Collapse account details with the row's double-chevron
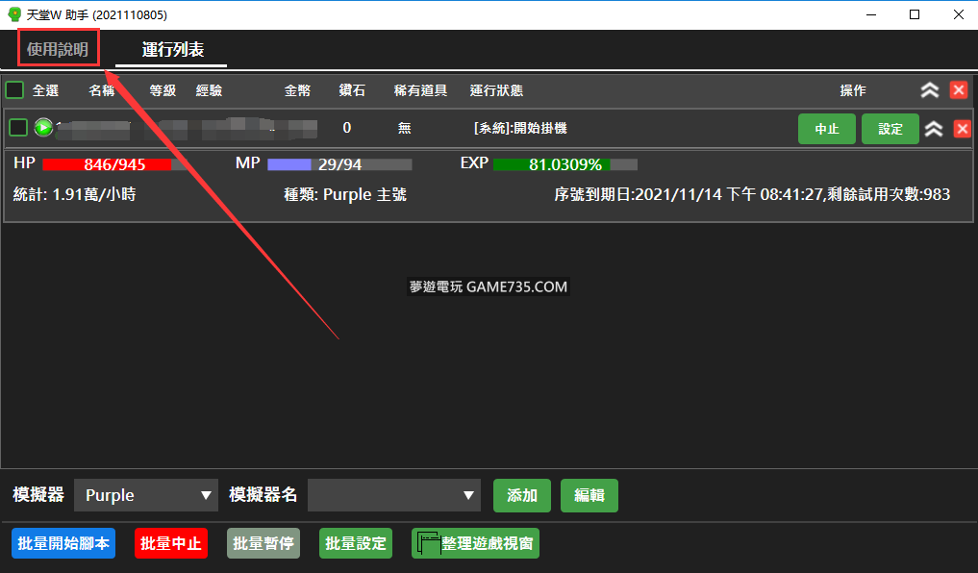 pyautogui.click(x=933, y=129)
